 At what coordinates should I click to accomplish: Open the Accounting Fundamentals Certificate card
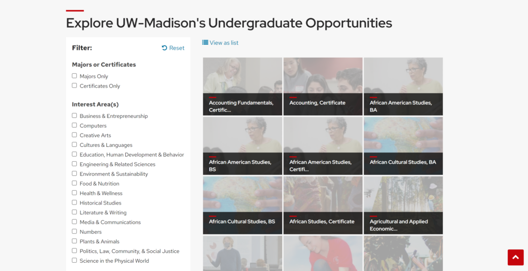pyautogui.click(x=242, y=86)
